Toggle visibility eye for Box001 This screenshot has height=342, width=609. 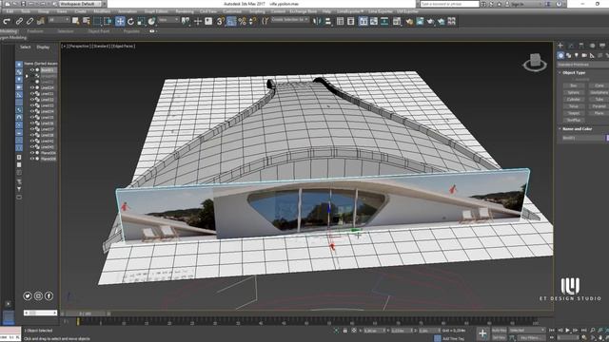click(x=32, y=69)
